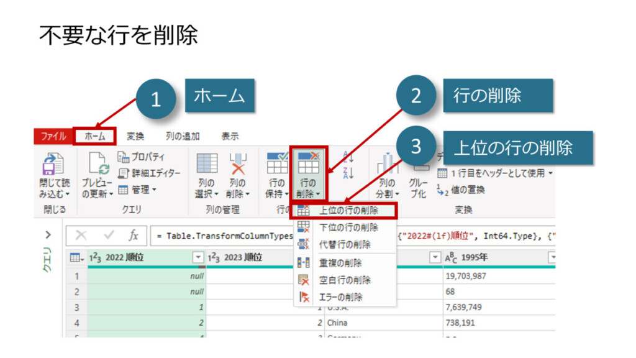Viewport: 636px width, 358px height.
Task: Switch to the ホーム tab
Action: (95, 136)
